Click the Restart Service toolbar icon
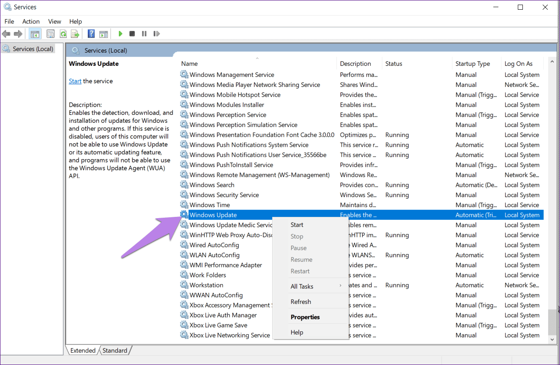Image resolution: width=560 pixels, height=365 pixels. (157, 34)
